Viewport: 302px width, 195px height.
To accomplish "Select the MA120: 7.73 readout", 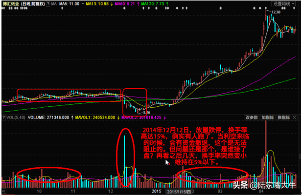I will pyautogui.click(x=153, y=4).
